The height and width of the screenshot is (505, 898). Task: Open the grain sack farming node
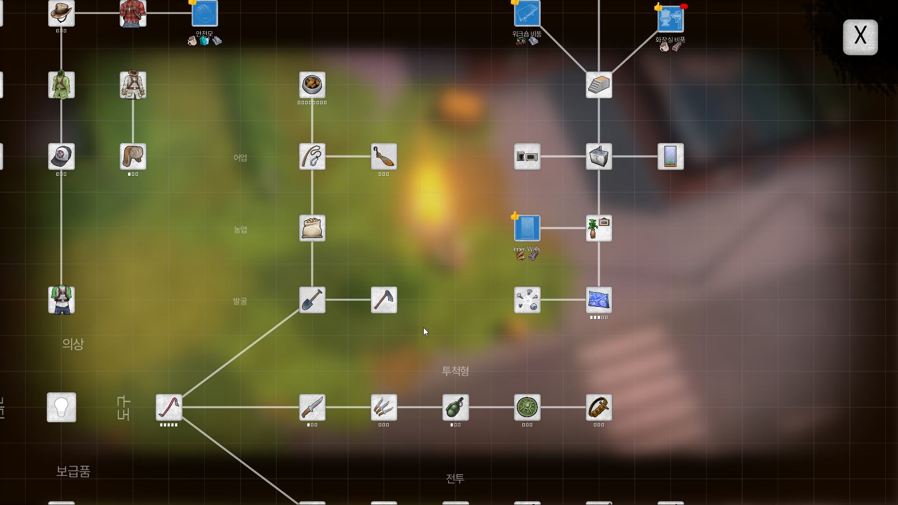point(312,228)
